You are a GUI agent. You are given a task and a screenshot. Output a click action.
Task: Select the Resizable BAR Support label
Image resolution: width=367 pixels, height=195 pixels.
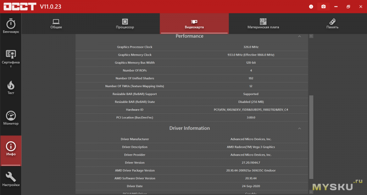[x=134, y=94]
